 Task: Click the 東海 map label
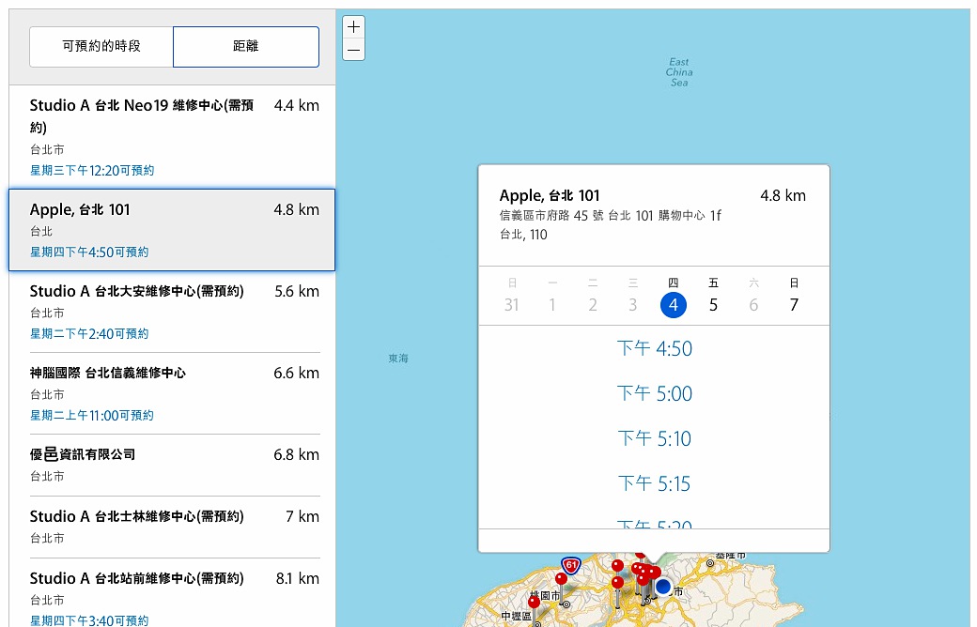pos(398,358)
